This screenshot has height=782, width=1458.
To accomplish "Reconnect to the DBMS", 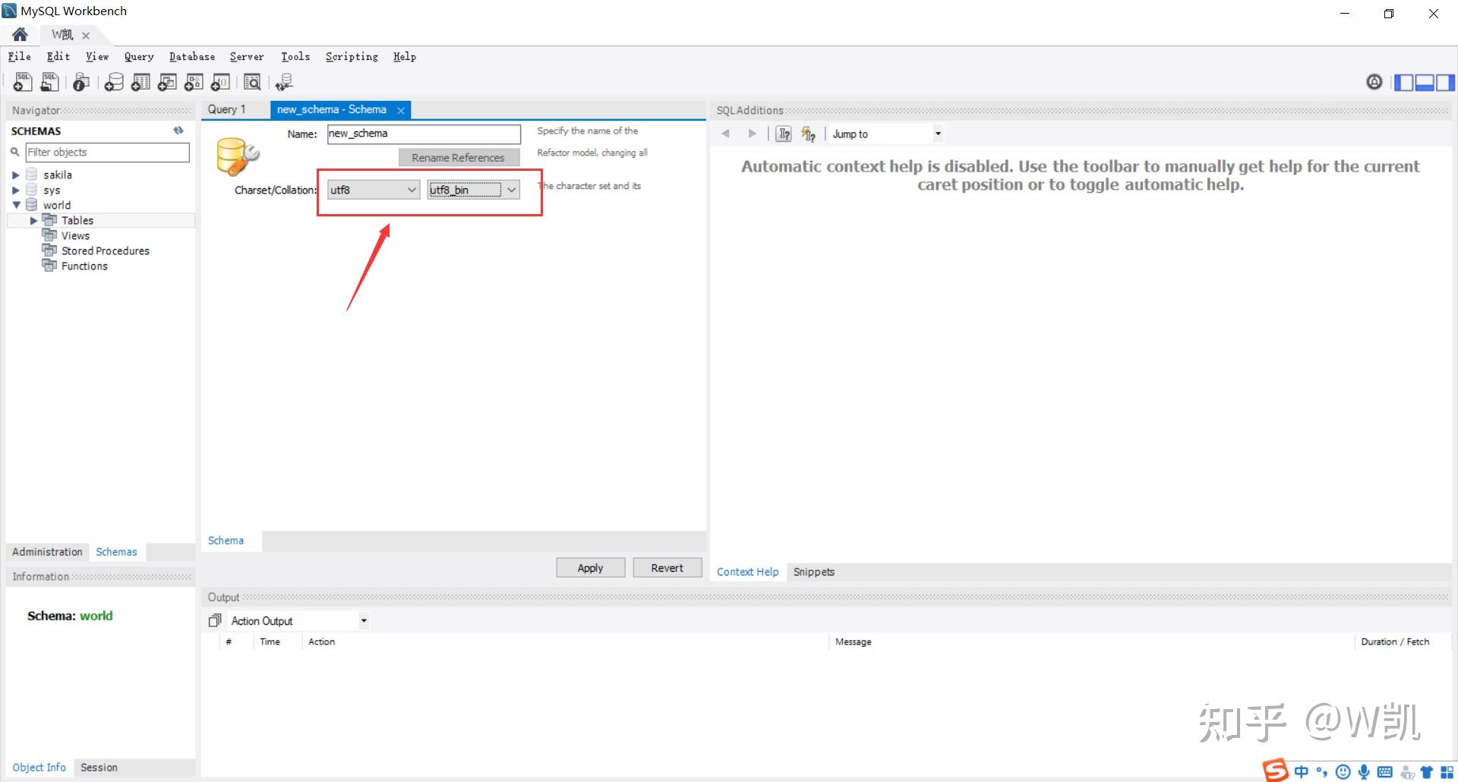I will point(285,82).
